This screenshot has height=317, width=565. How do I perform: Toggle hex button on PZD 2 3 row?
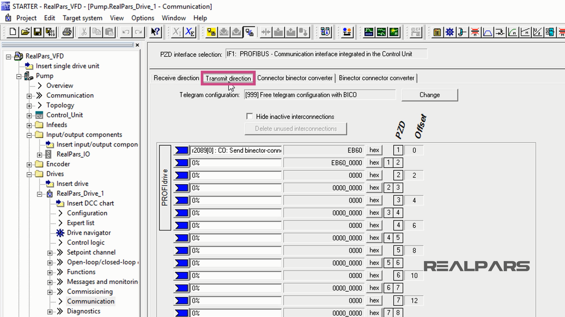pyautogui.click(x=374, y=188)
